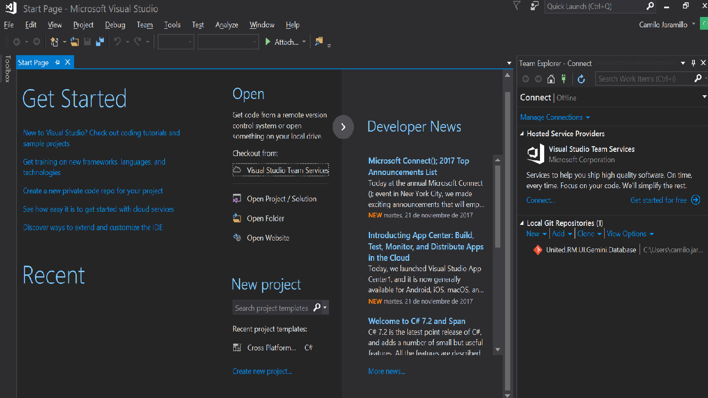
Task: Click the Save All toolbar icon
Action: coord(100,42)
